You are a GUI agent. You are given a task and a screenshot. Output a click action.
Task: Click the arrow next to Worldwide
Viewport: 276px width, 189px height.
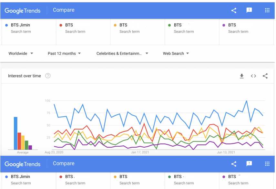click(32, 53)
